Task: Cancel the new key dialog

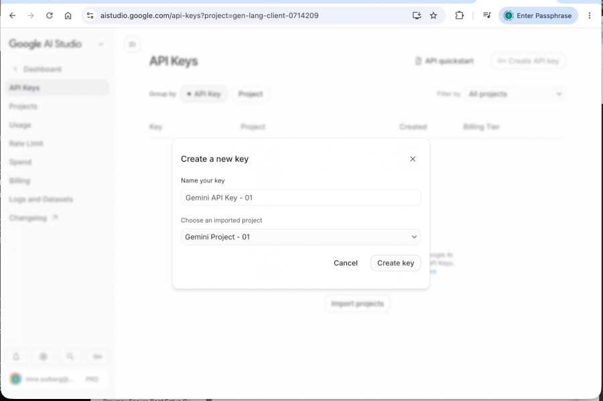Action: 345,263
